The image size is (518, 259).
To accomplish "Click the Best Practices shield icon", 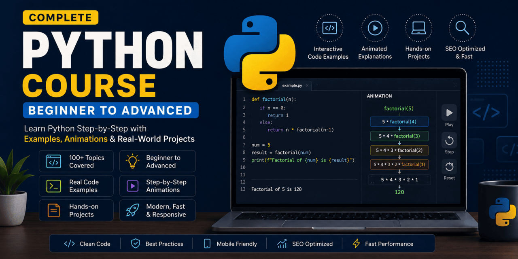I will 136,244.
